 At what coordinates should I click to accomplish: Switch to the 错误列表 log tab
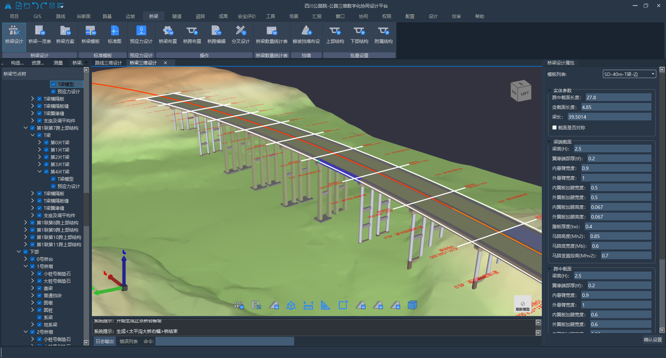(129, 341)
